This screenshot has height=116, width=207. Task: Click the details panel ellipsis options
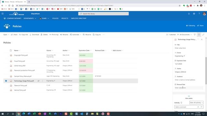point(198,39)
